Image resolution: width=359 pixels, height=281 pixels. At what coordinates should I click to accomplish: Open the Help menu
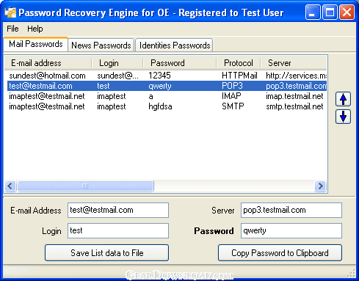(x=35, y=29)
